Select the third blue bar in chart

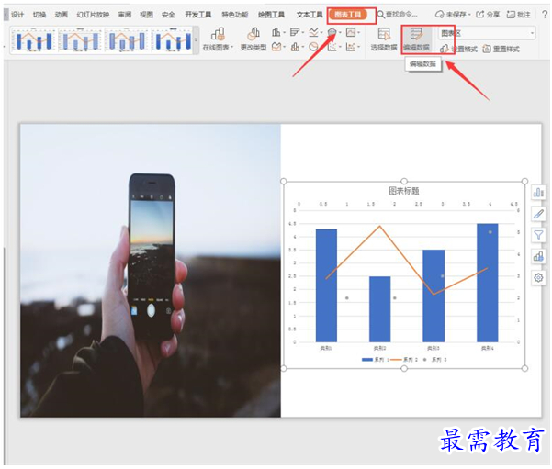click(434, 296)
